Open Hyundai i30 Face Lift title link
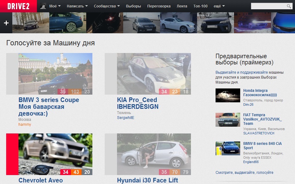Screen dimensions: 295x184 [x=147, y=180]
